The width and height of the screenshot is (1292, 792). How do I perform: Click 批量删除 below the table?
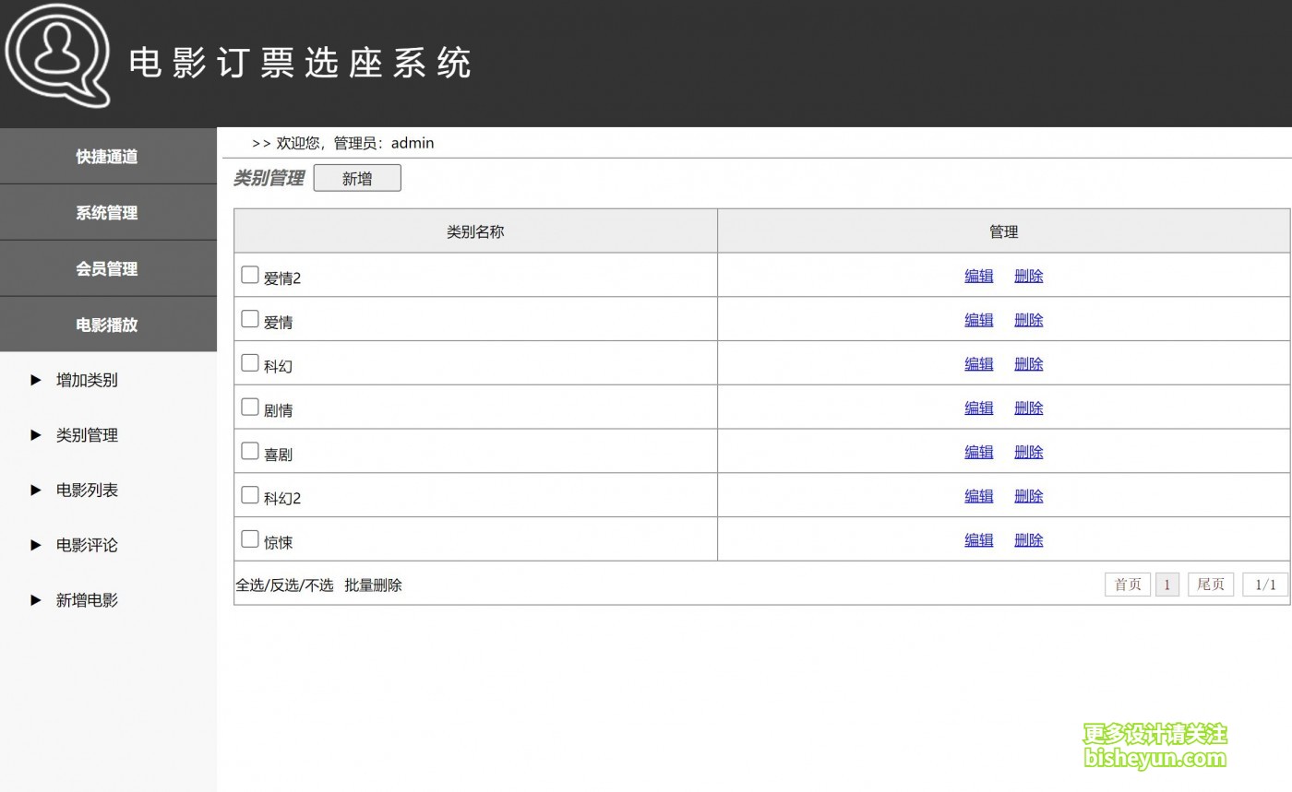(x=373, y=585)
